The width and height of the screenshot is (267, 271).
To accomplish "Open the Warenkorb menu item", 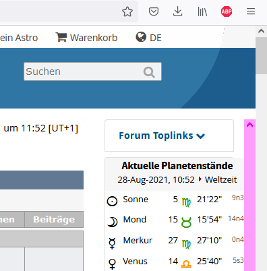I will (x=94, y=38).
